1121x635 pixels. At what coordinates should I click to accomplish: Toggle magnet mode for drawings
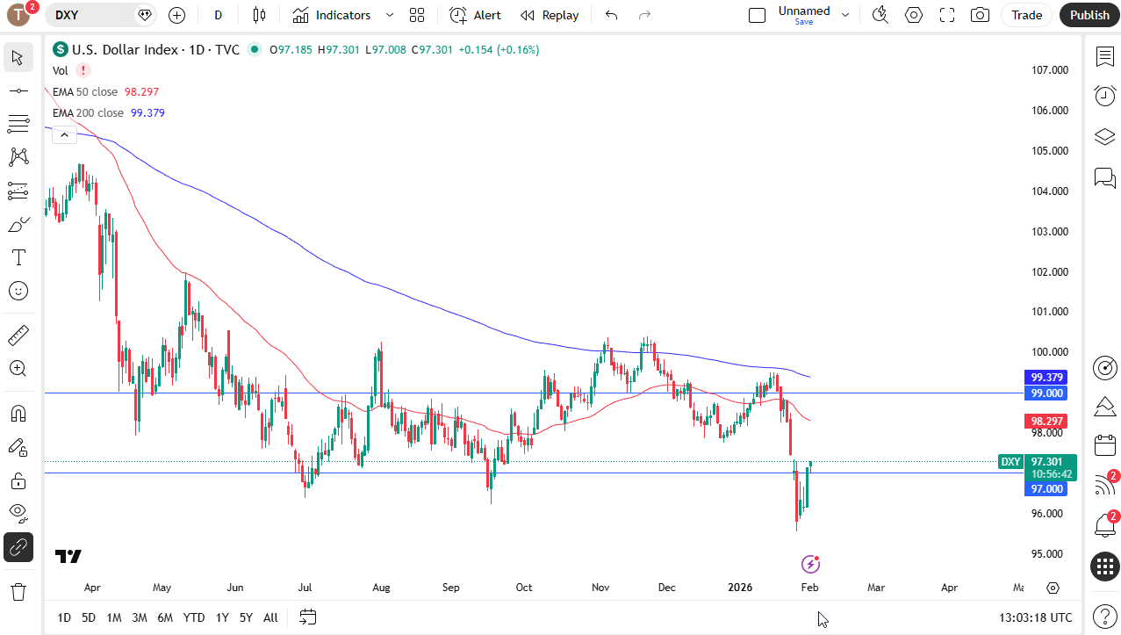click(18, 414)
